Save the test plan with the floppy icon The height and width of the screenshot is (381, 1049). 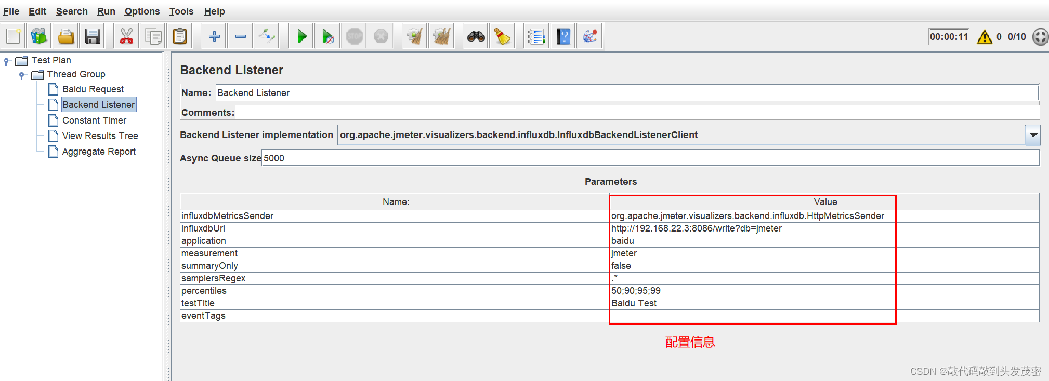point(93,36)
